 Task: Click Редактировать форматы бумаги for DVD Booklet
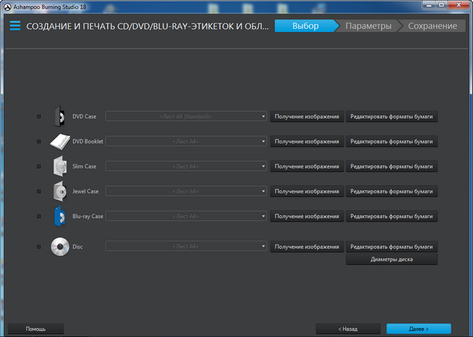(x=392, y=141)
